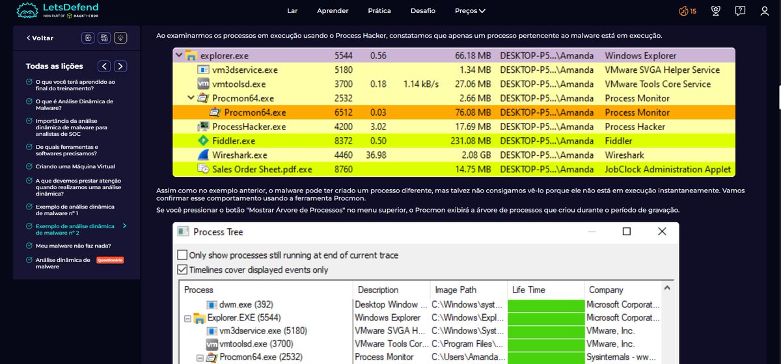The image size is (781, 364).
Task: Open the help question mark icon
Action: point(740,11)
